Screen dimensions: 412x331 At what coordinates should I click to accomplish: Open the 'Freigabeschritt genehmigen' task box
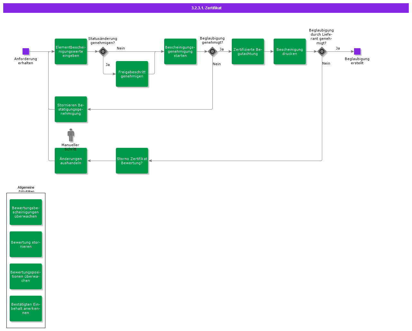132,74
